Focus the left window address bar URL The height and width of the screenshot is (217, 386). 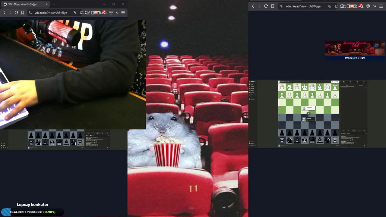click(51, 13)
